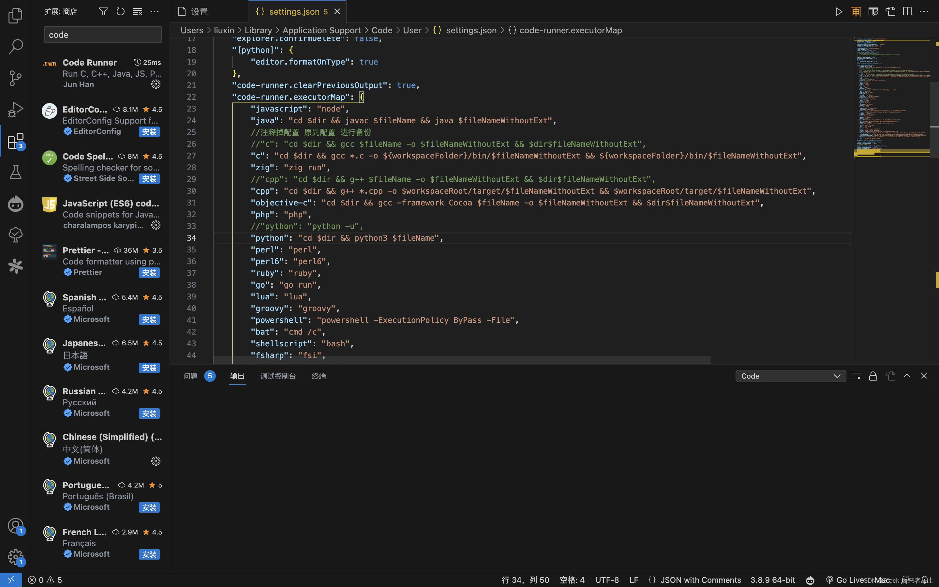
Task: Open editor more actions ellipsis
Action: click(x=924, y=12)
